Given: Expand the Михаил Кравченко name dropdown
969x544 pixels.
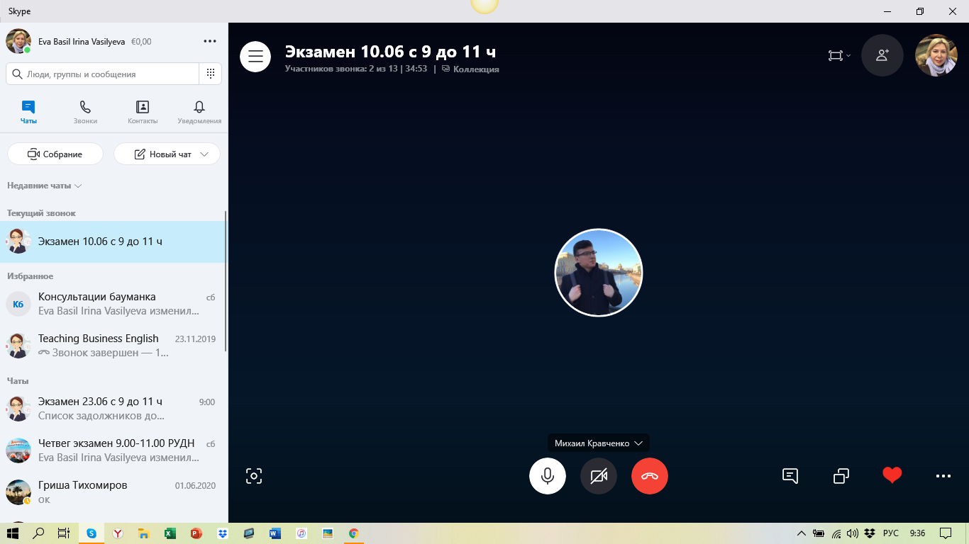Looking at the screenshot, I should [x=638, y=443].
